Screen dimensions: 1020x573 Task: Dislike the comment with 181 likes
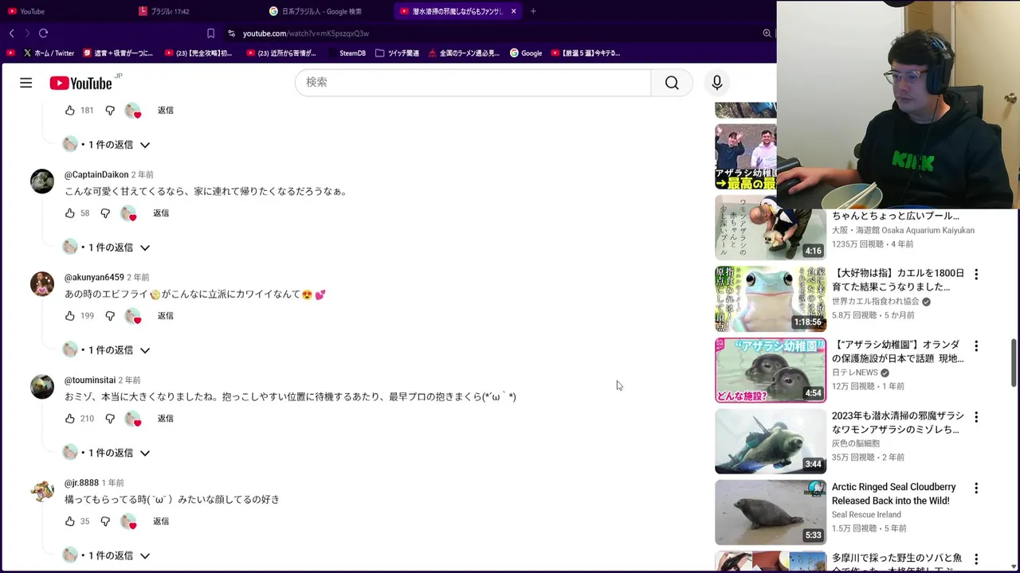[x=110, y=111]
